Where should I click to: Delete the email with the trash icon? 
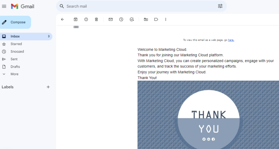coord(96,20)
